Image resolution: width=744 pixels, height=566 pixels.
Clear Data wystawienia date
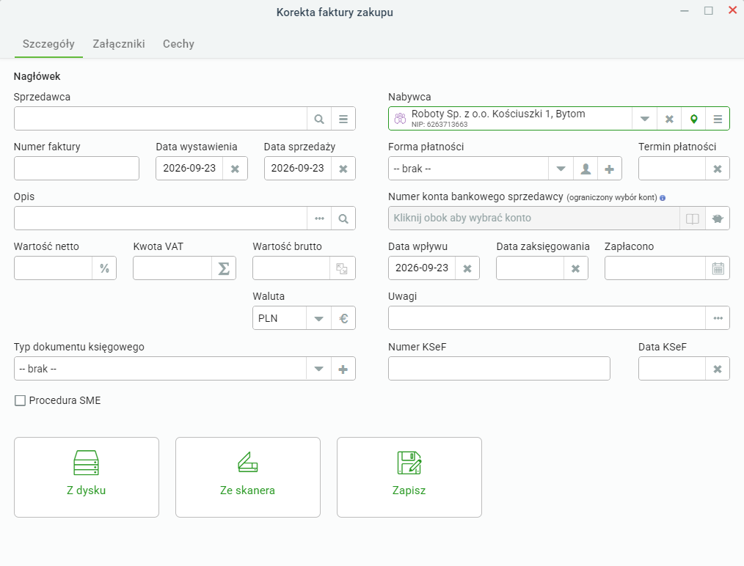click(x=235, y=169)
